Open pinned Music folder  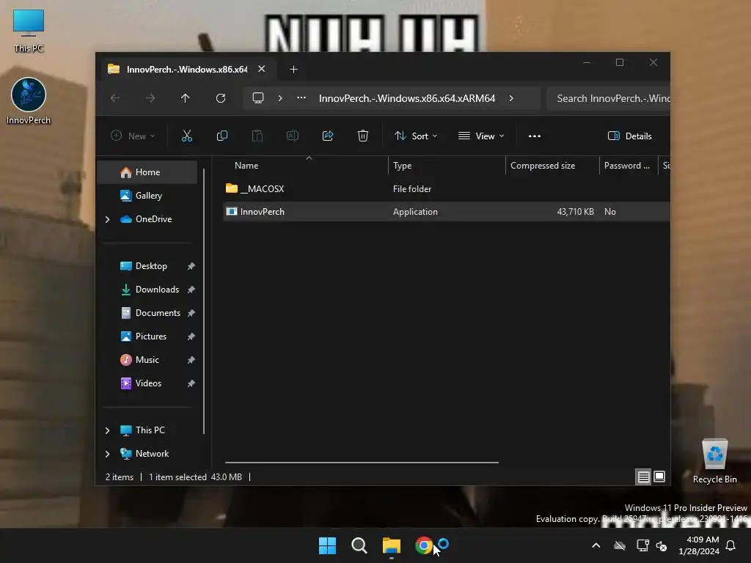(x=147, y=359)
